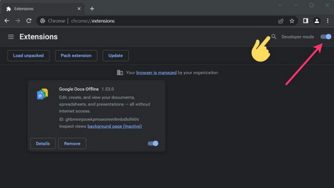334x188 pixels.
Task: Open the side panel icon
Action: tap(306, 21)
